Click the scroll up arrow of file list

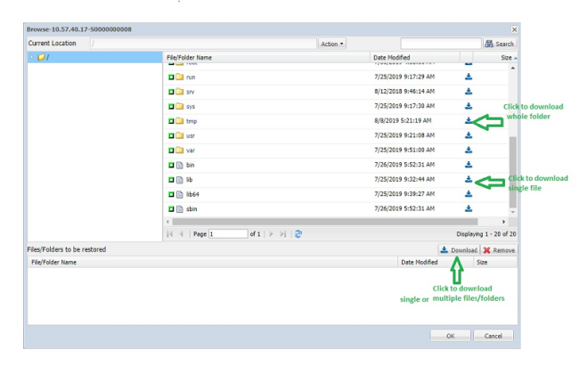[512, 68]
